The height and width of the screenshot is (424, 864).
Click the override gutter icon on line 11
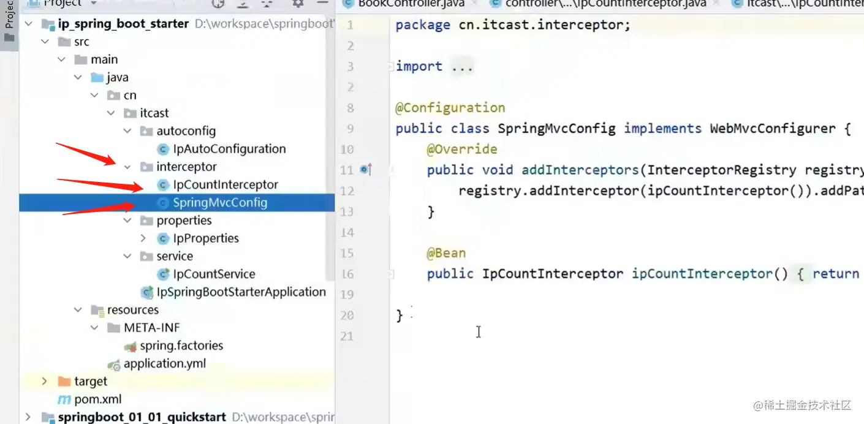(x=366, y=170)
